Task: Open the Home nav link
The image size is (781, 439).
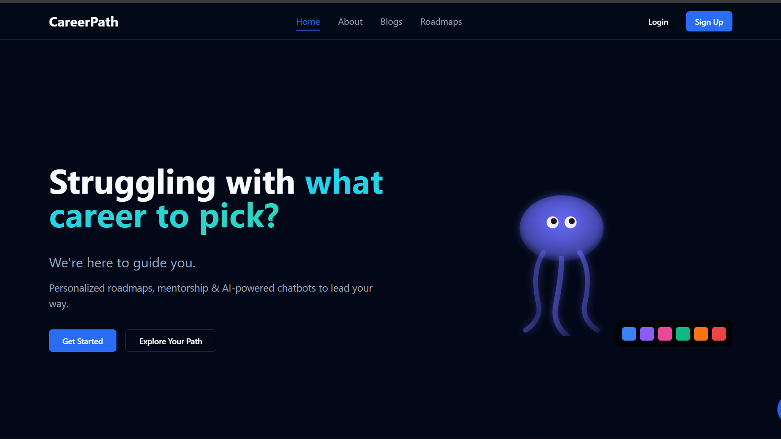Action: click(x=308, y=22)
